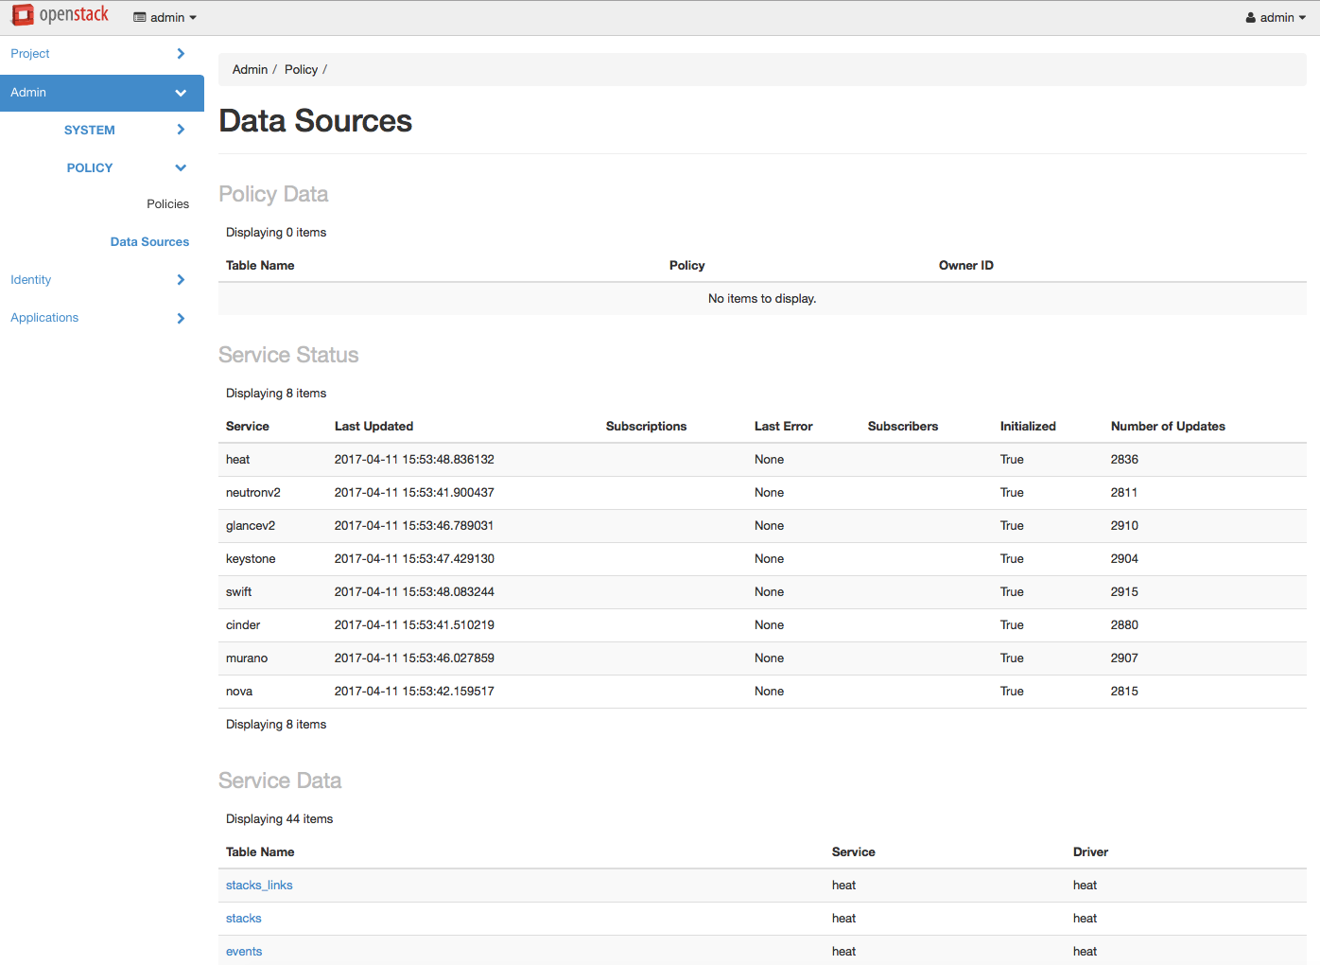Open the admin project dropdown
This screenshot has width=1320, height=965.
(x=165, y=18)
